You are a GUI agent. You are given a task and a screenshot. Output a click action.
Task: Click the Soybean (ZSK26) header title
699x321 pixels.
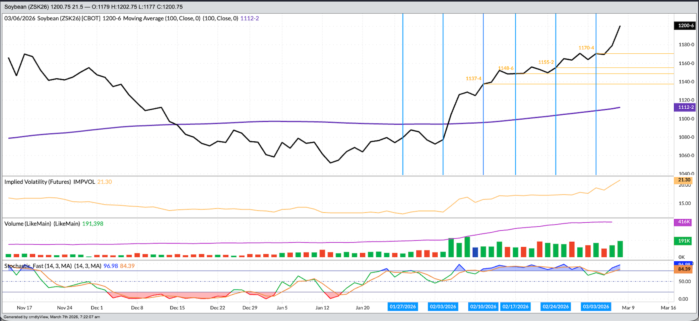tap(27, 7)
